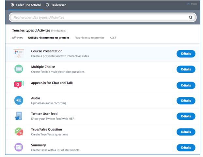Sort by Plus récents en premier
Viewport: 203px width, 157px height.
coord(89,38)
